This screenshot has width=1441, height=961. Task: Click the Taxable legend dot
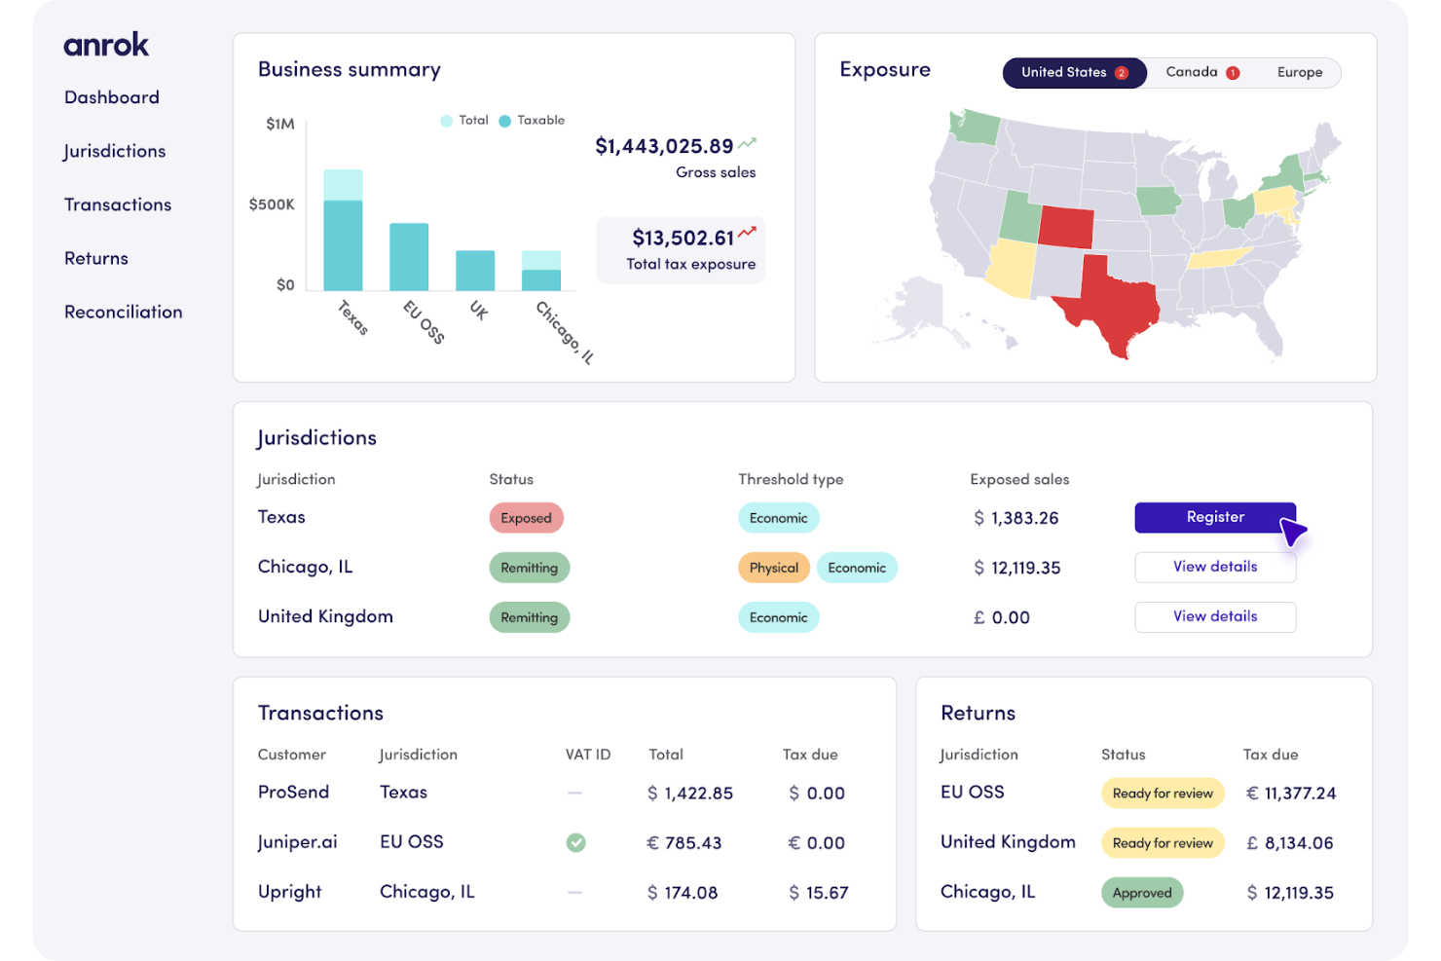coord(504,120)
